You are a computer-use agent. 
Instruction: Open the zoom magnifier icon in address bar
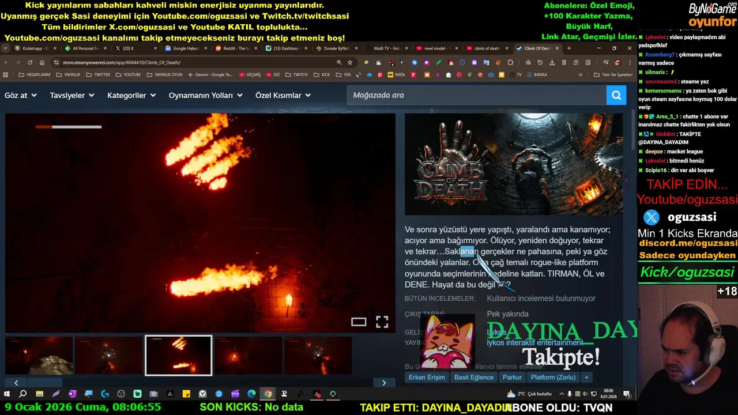pos(339,62)
